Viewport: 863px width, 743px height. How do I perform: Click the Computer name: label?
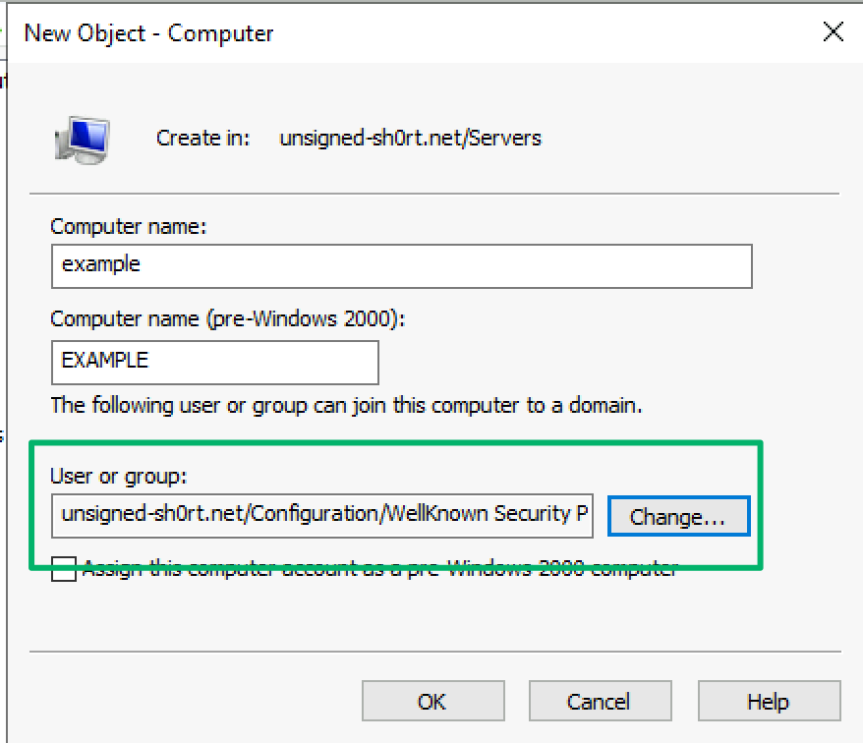(129, 227)
